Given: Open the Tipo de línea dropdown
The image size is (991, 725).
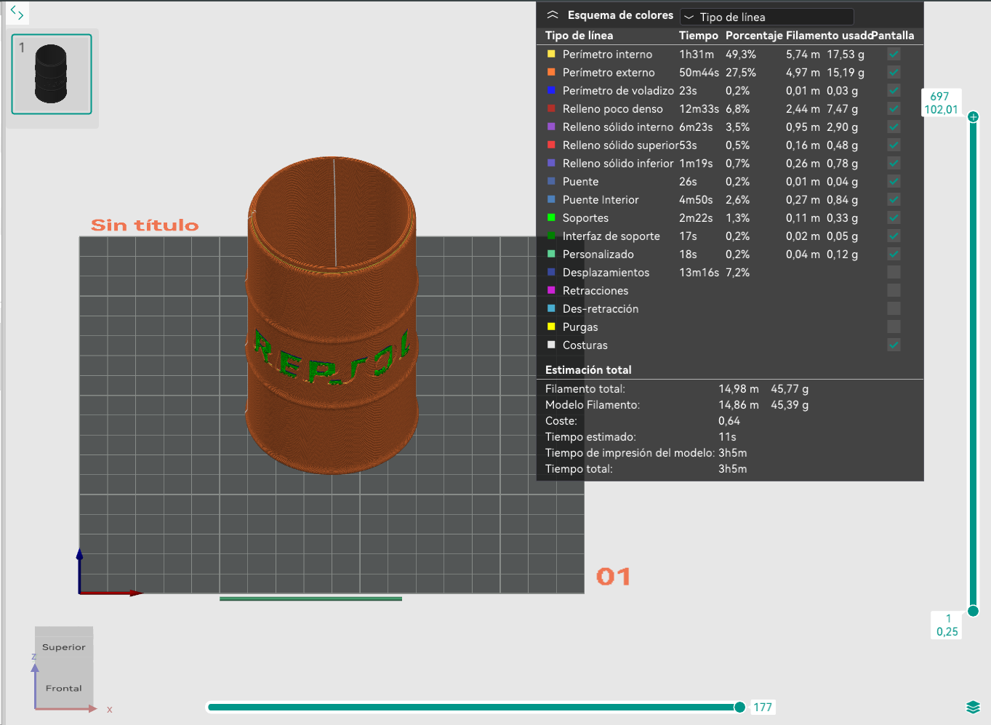Looking at the screenshot, I should click(766, 17).
